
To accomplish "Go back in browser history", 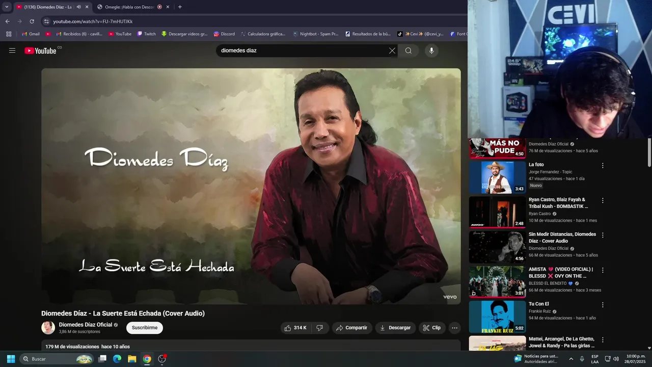I will pos(7,21).
